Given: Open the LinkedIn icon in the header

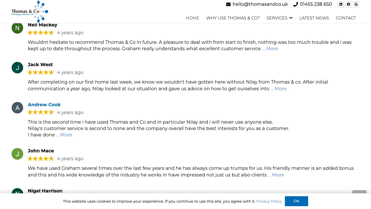Looking at the screenshot, I should [341, 4].
